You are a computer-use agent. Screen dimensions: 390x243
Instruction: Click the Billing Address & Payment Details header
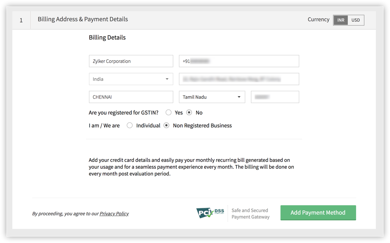tap(83, 19)
